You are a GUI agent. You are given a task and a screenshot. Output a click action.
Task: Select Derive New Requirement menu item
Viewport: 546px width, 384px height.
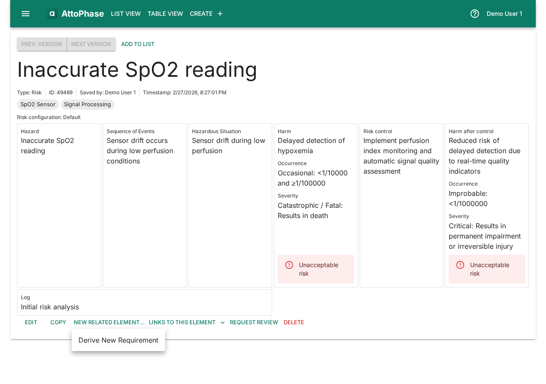click(x=118, y=340)
